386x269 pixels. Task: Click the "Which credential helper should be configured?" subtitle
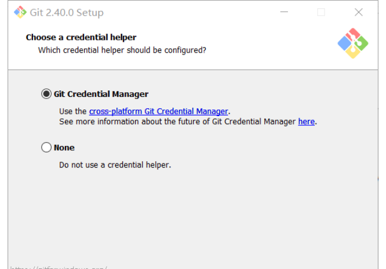coord(122,50)
